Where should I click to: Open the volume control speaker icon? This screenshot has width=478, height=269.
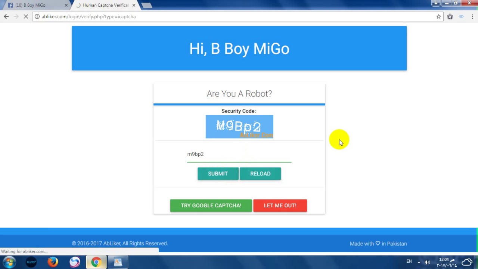coord(428,262)
